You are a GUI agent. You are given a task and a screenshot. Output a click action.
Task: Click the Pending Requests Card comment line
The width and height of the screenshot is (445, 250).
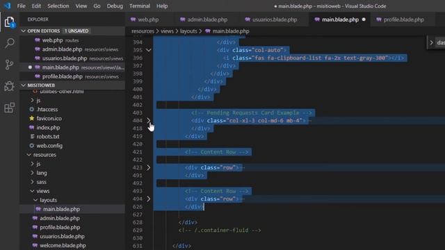pos(252,112)
